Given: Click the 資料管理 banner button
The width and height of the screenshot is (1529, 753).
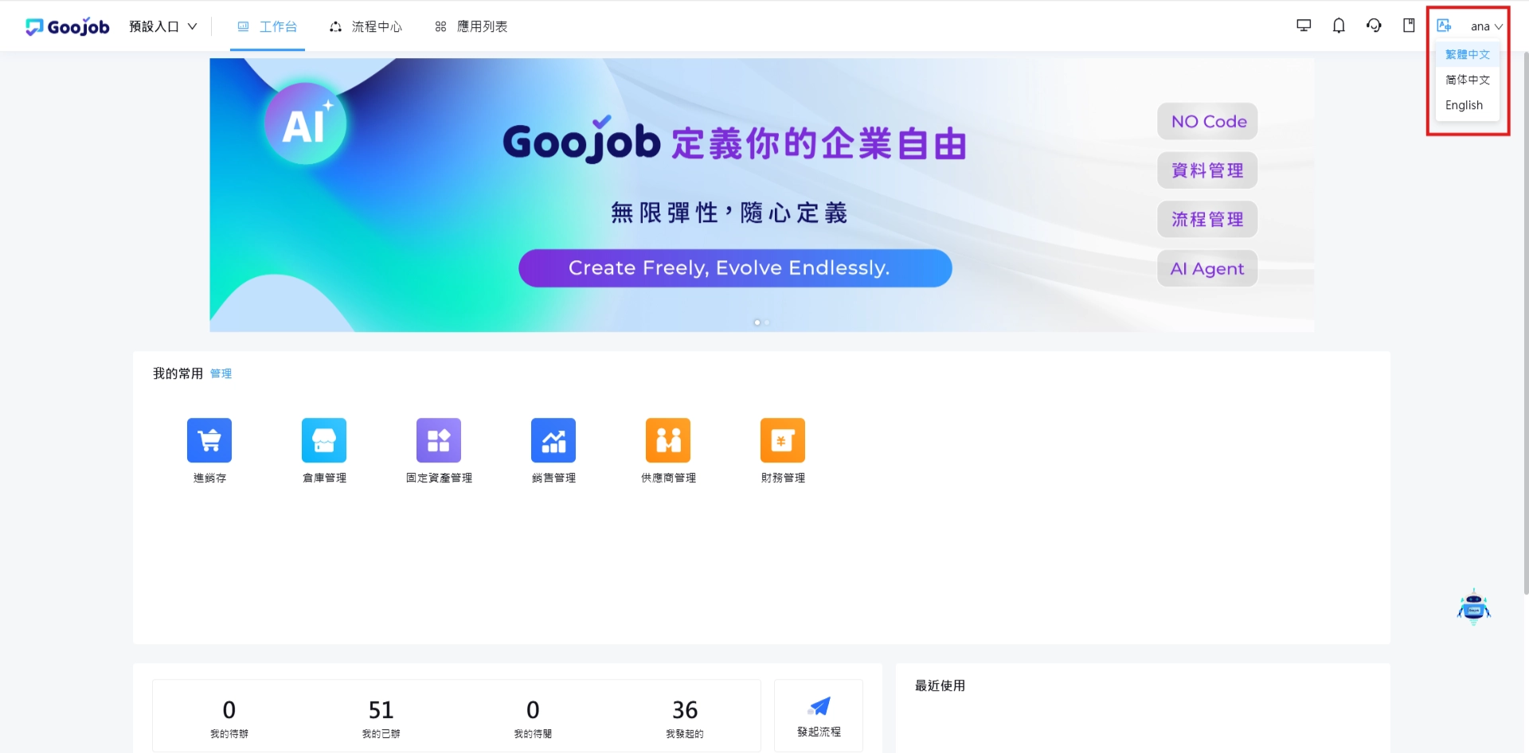Looking at the screenshot, I should click(x=1208, y=170).
